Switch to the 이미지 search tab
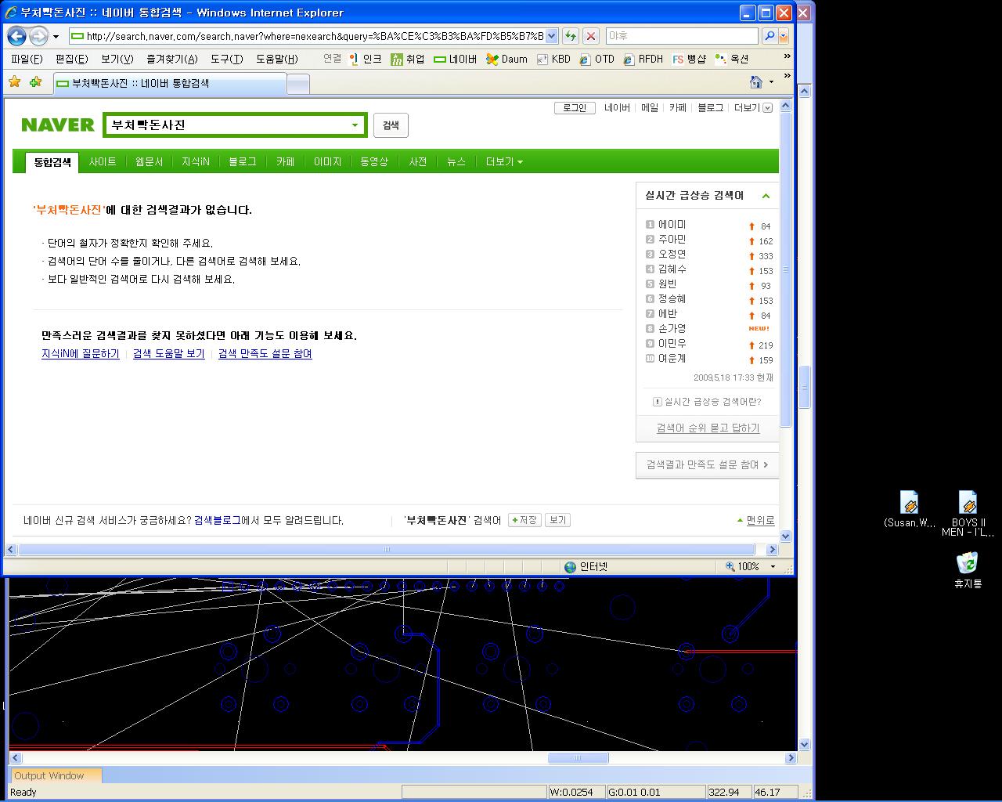 [x=327, y=162]
